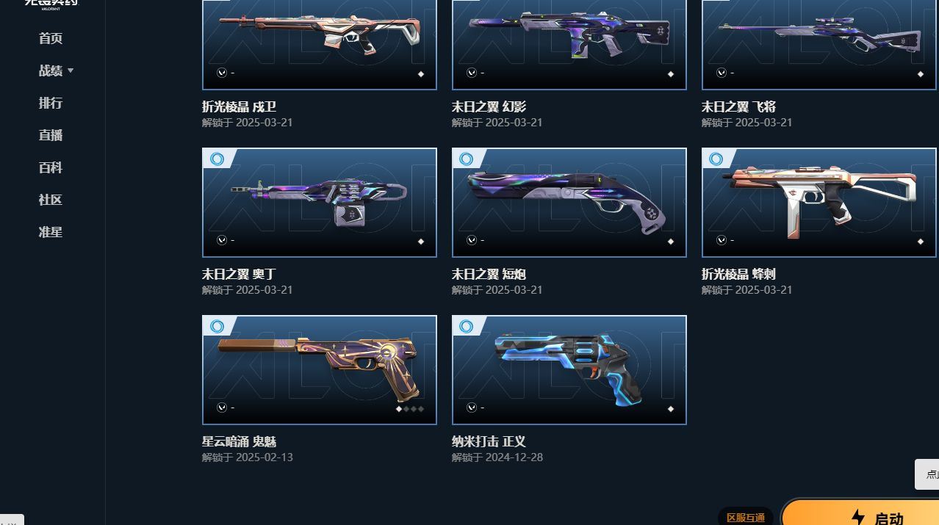Open the 末日之翼 飞将 skin thumbnail
Viewport: 939px width, 525px height.
[819, 45]
